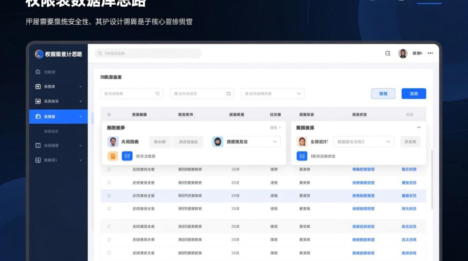Click the third sidebar item's icon

click(x=38, y=101)
